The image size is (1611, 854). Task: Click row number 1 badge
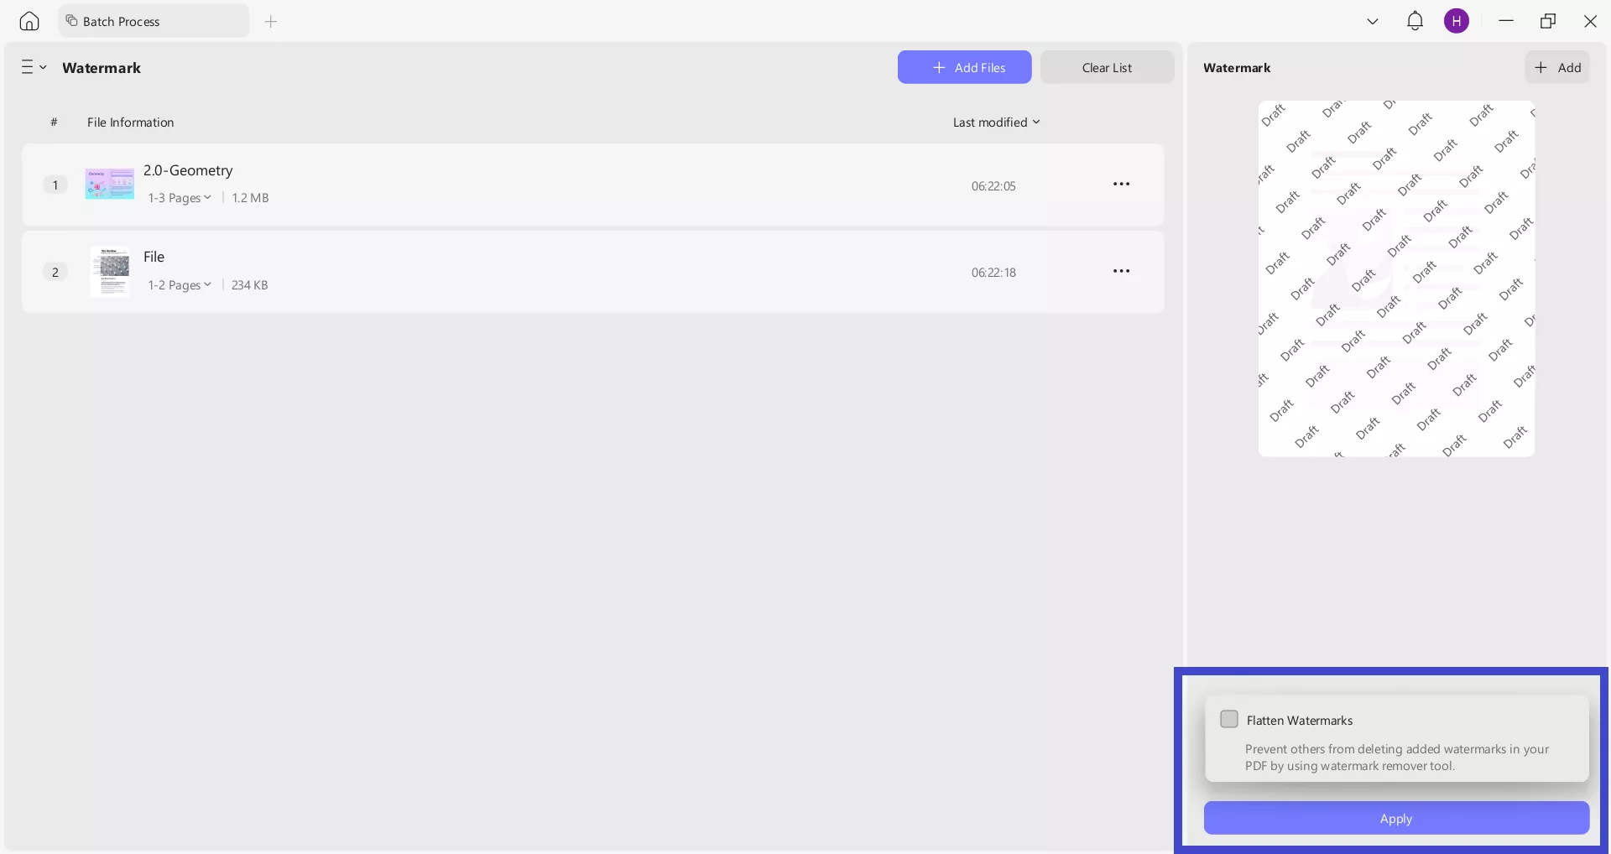coord(55,185)
